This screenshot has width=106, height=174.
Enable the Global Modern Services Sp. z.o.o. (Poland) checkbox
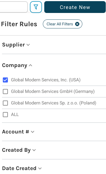[5, 103]
